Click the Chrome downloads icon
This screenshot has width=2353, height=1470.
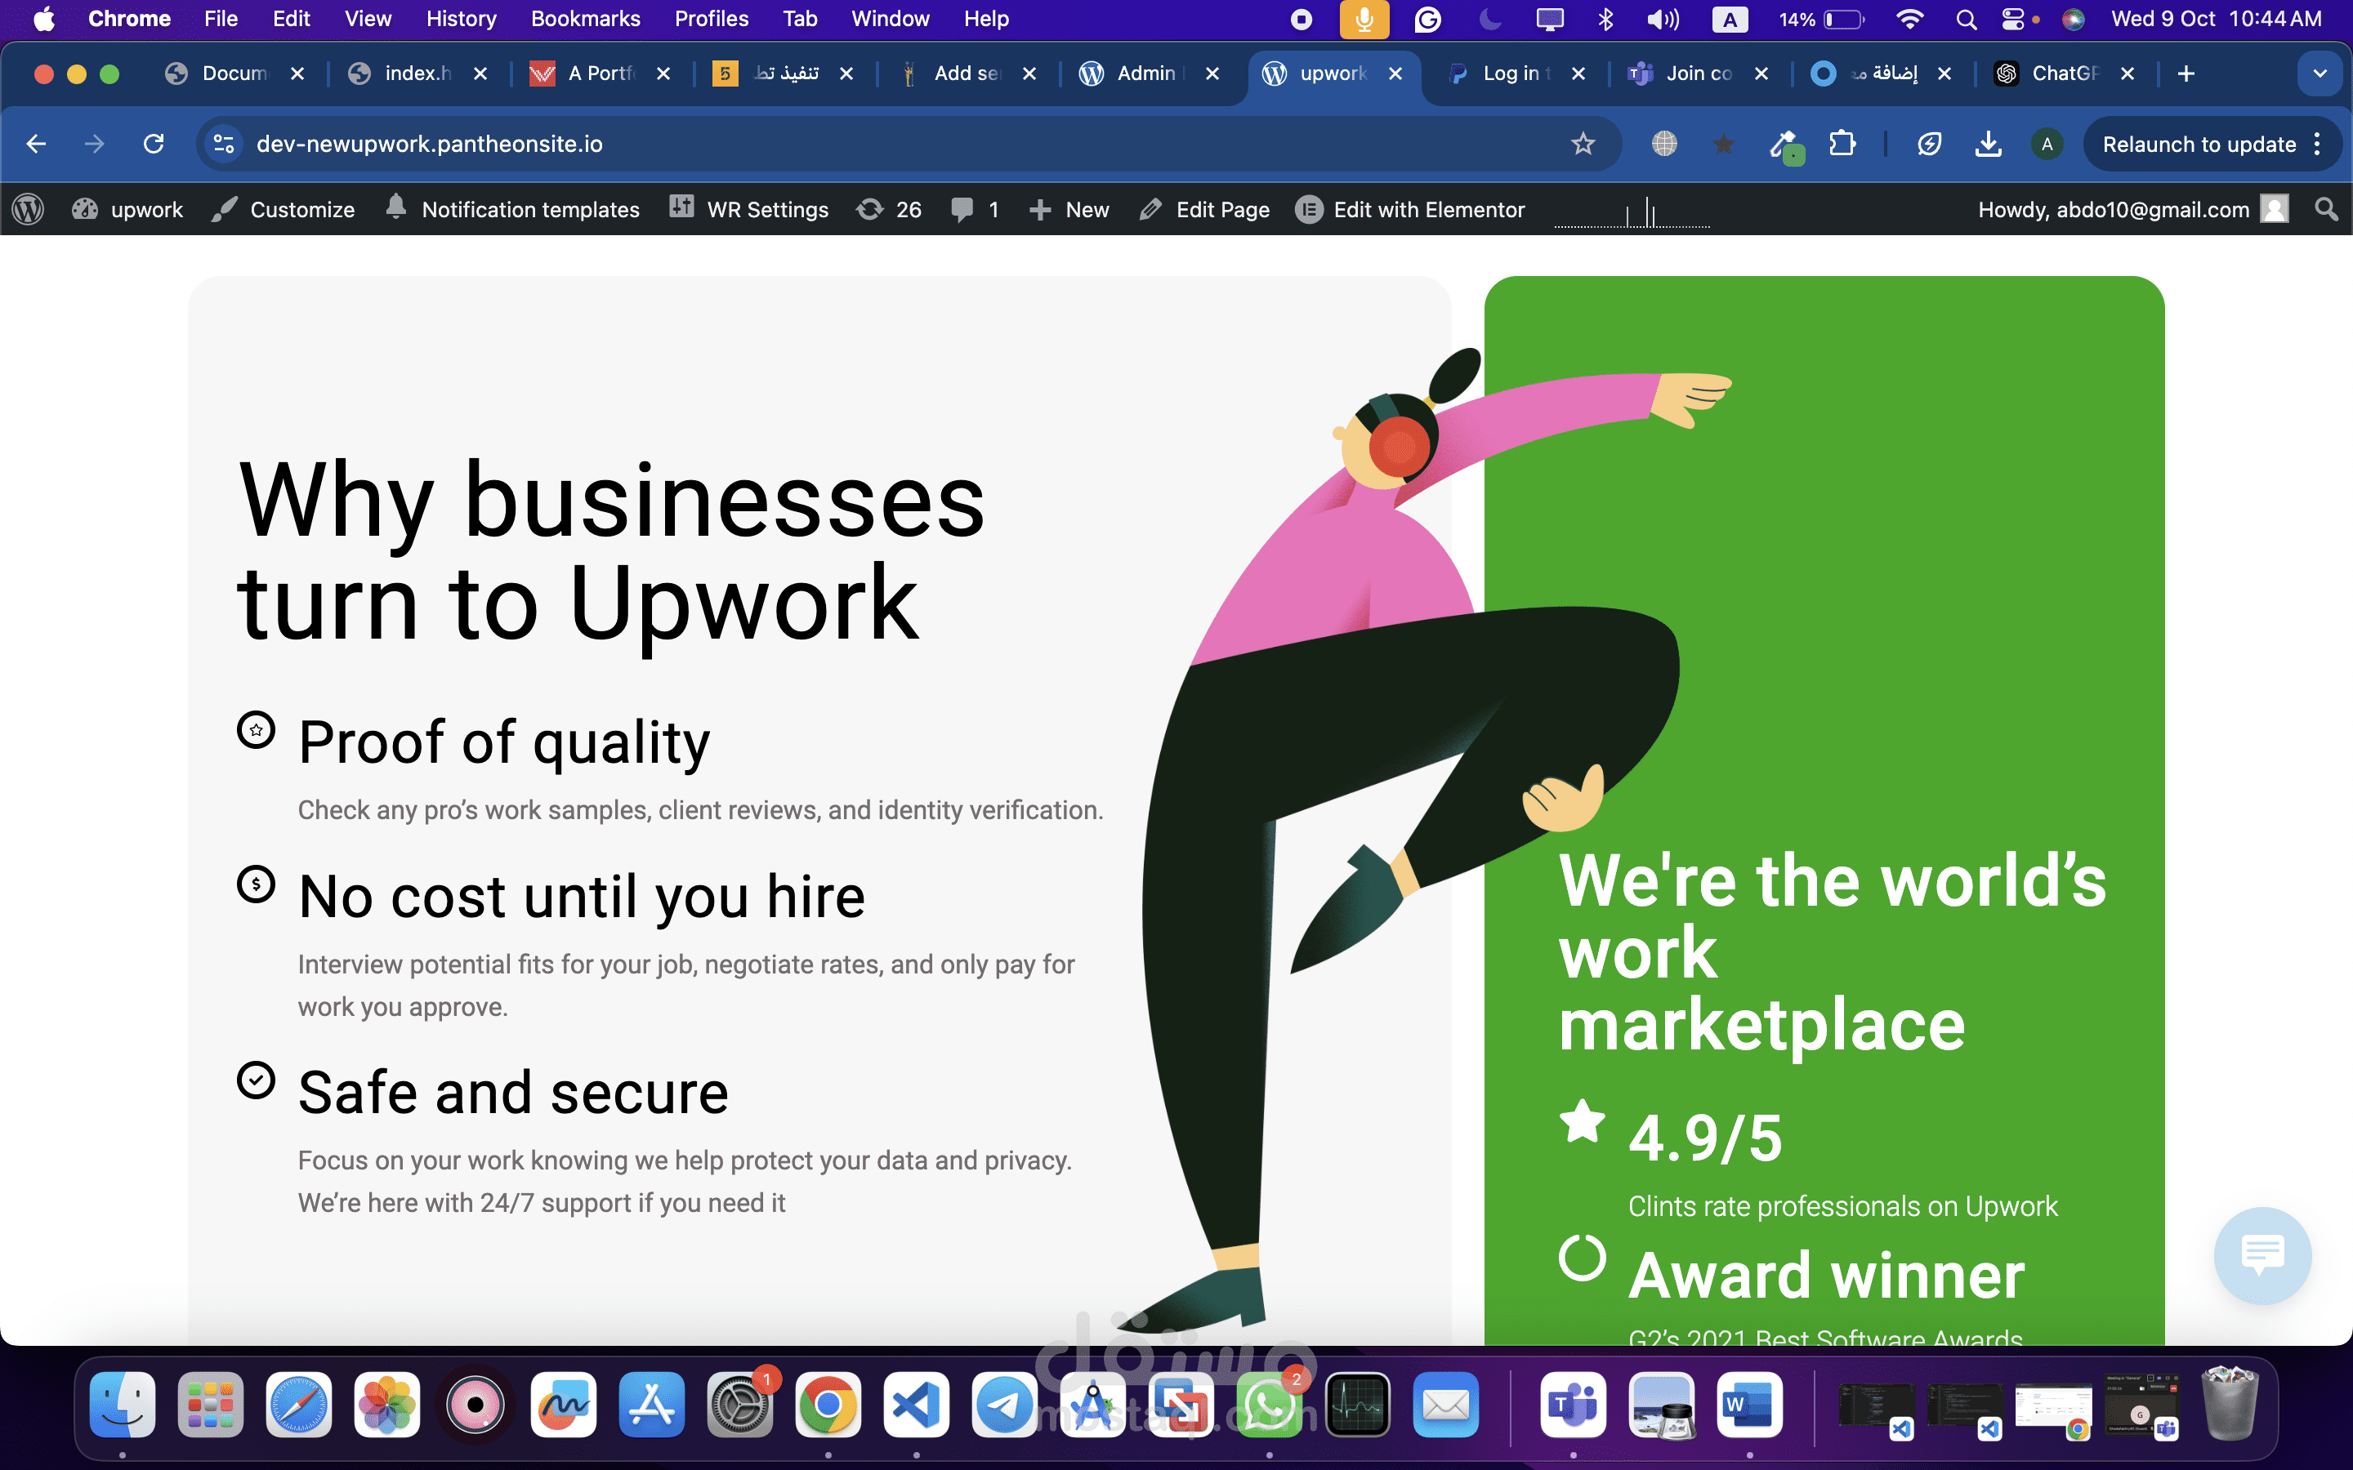1989,144
